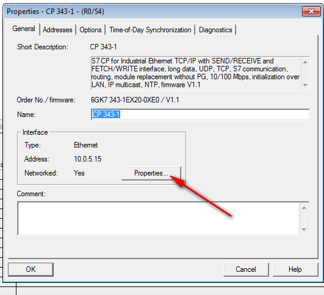324x295 pixels.
Task: Click inside the Comment text box
Action: click(x=159, y=218)
